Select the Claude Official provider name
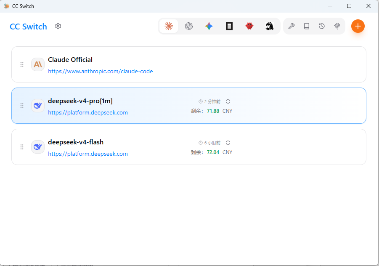The width and height of the screenshot is (379, 266). click(x=70, y=59)
